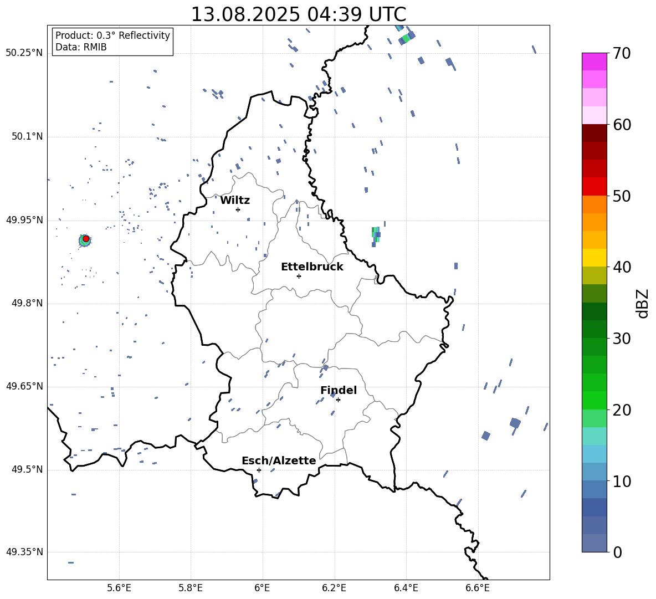Viewport: 656px width, 599px height.
Task: Click the 'Data: RMIB' label
Action: tap(81, 47)
